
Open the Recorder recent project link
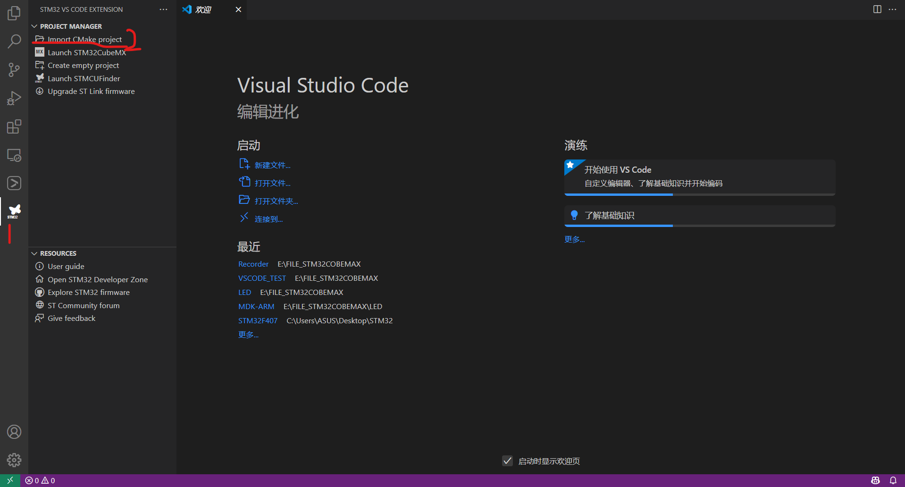point(253,264)
